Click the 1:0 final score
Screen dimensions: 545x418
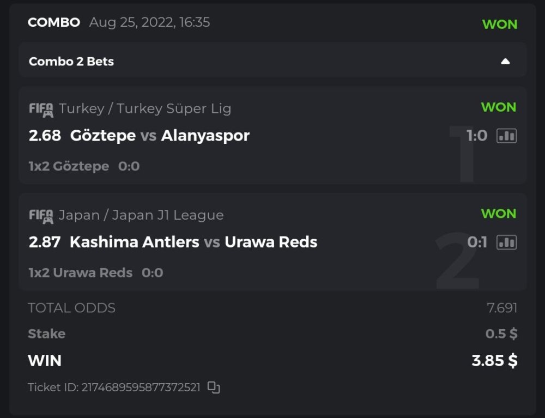point(476,136)
